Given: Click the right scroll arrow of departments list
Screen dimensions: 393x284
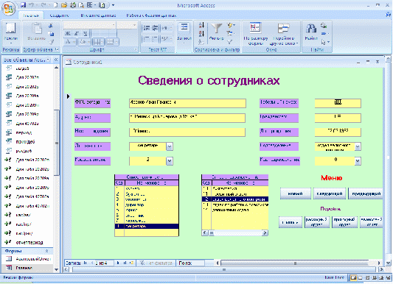Looking at the screenshot, I should 265,233.
